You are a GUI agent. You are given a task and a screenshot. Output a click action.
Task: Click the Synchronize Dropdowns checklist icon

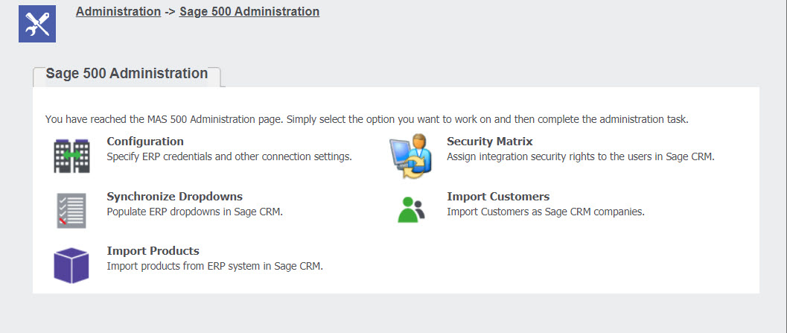71,211
